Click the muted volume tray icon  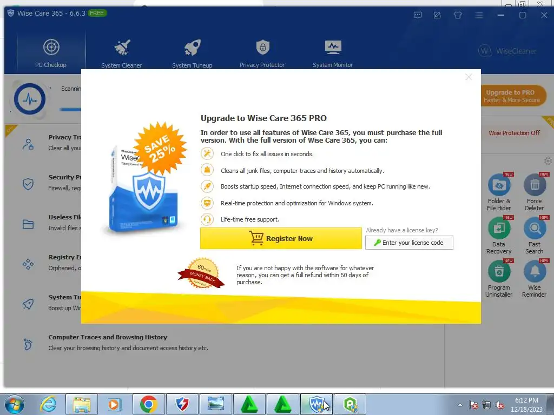499,405
